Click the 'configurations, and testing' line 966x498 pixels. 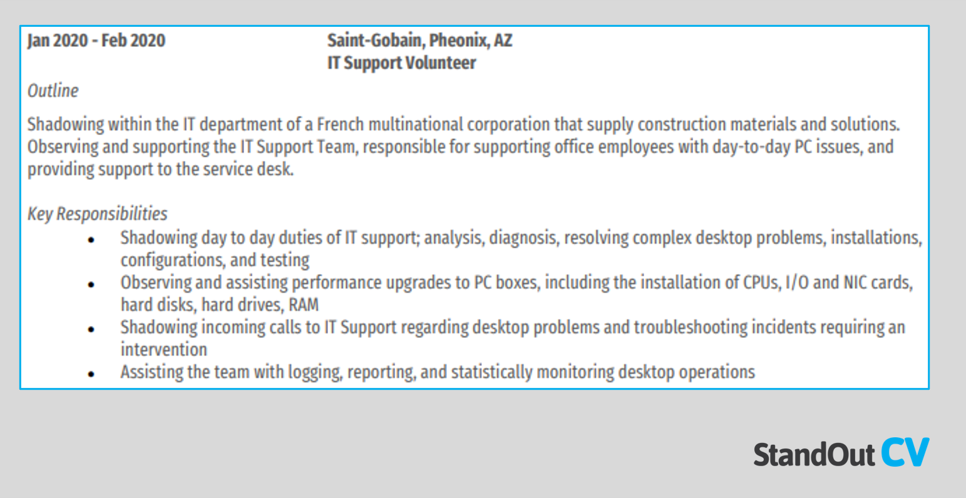click(215, 260)
